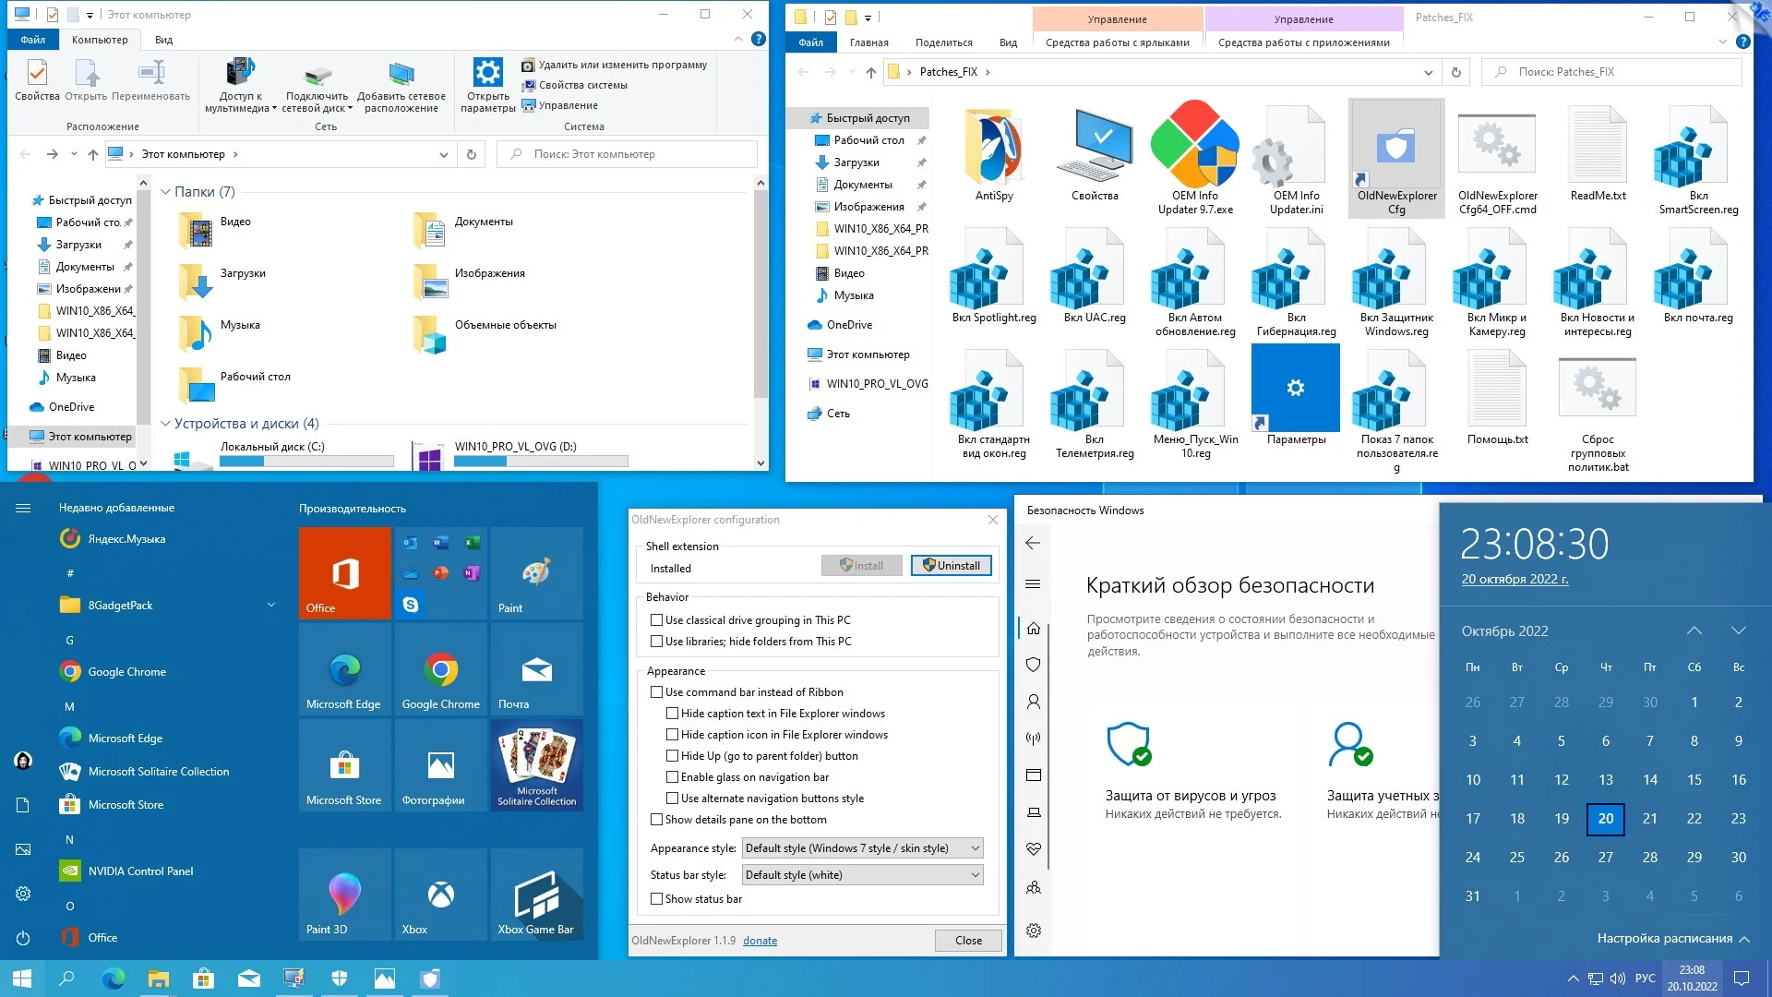
Task: Select October 27 in the calendar
Action: coord(1606,858)
